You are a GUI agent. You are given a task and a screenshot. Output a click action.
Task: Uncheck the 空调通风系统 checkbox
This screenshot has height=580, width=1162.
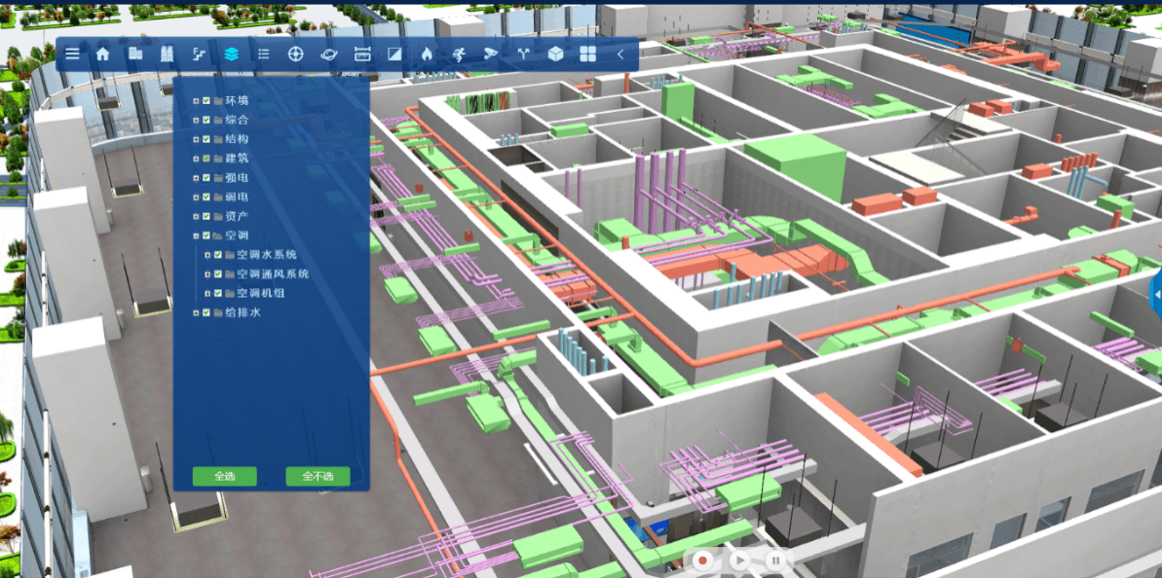click(218, 274)
